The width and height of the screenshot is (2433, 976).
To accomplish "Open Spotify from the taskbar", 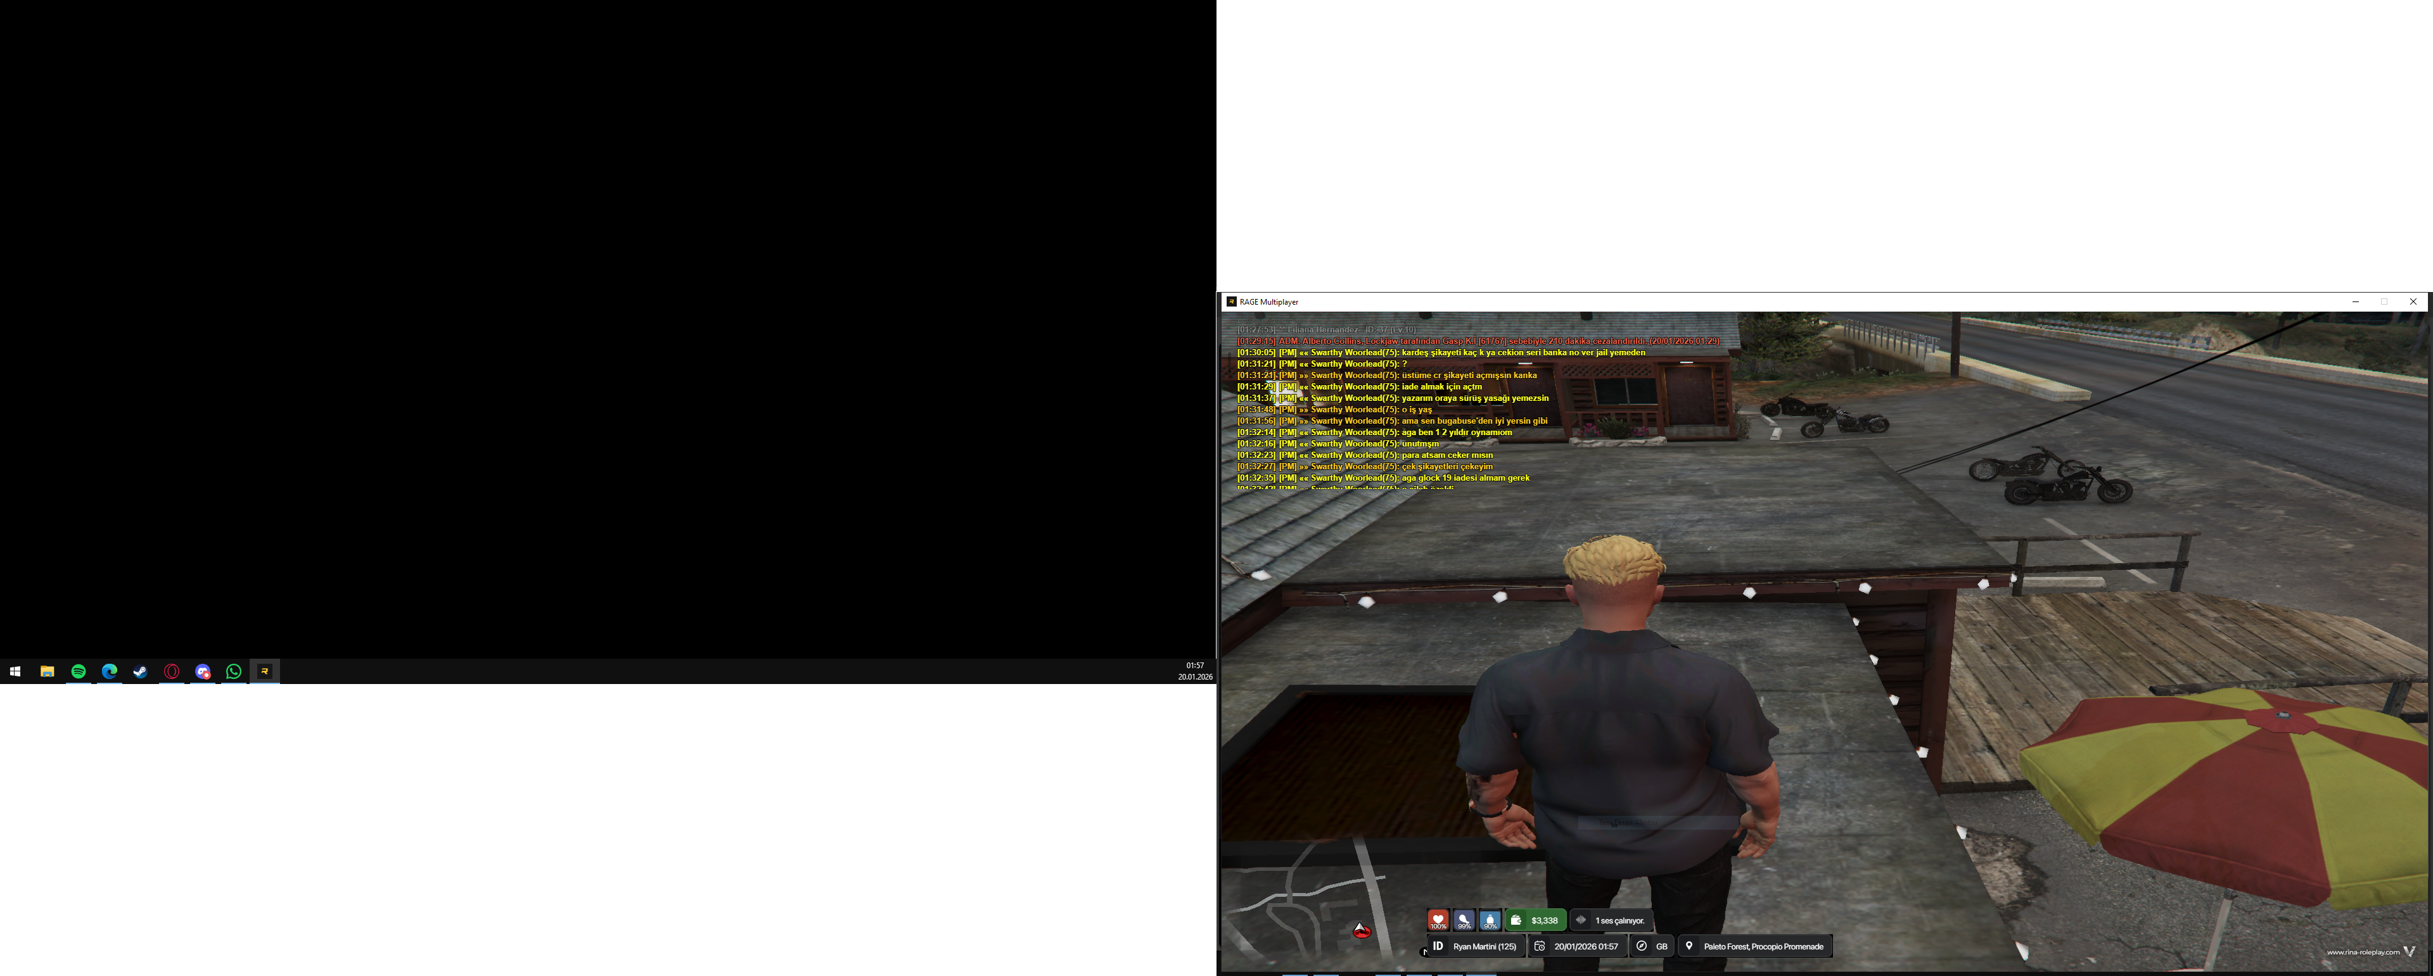I will 79,671.
